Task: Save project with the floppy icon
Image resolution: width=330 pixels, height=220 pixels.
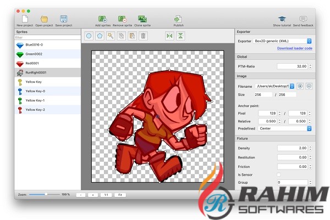Action: tap(64, 19)
